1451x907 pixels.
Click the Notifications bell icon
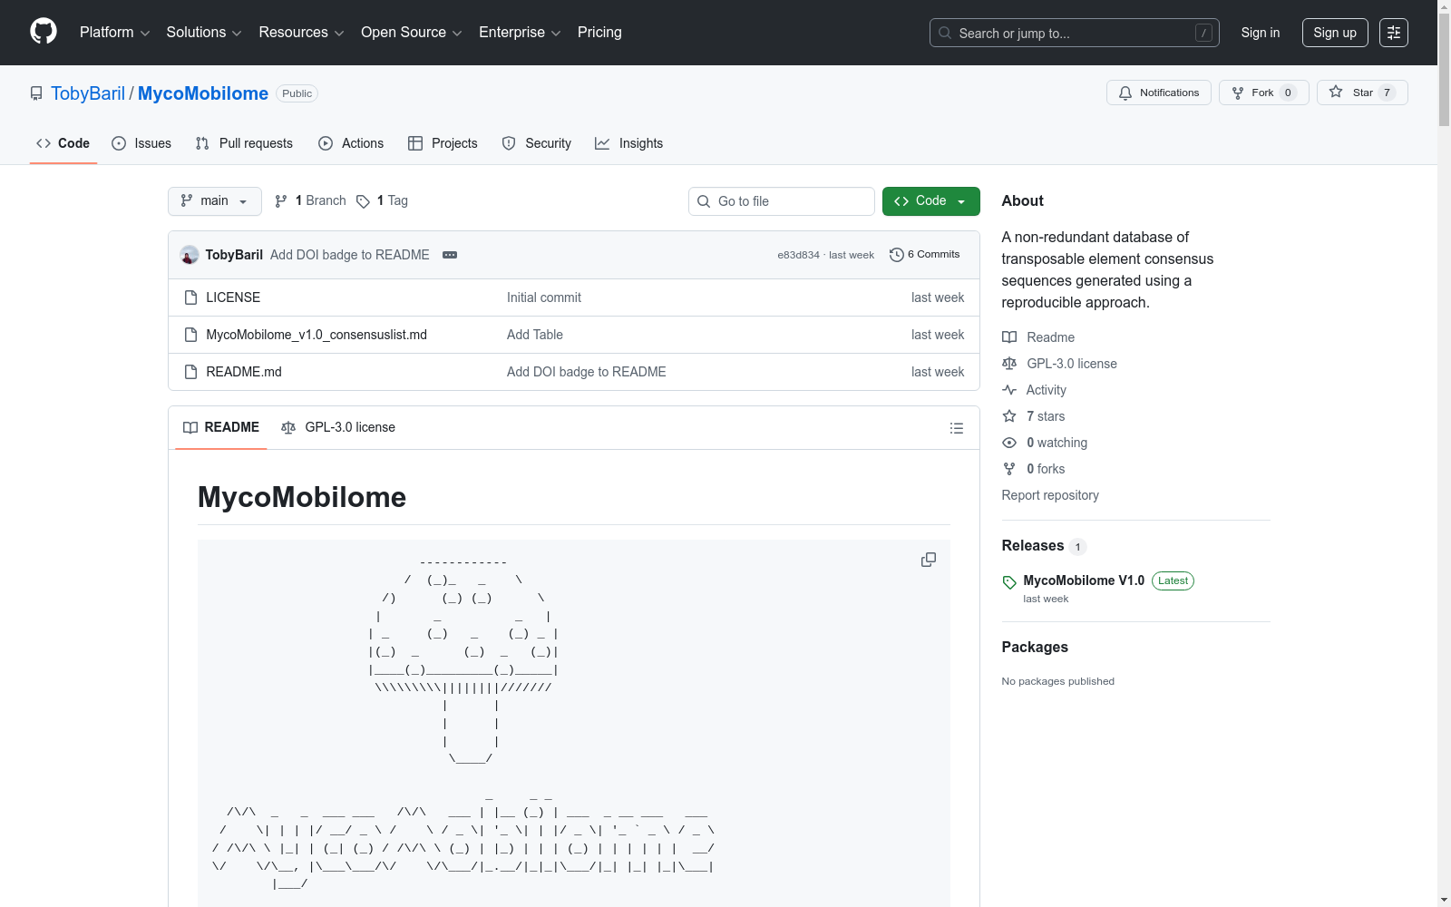(1125, 93)
